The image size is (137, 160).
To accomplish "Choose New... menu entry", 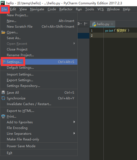I will [39, 21].
